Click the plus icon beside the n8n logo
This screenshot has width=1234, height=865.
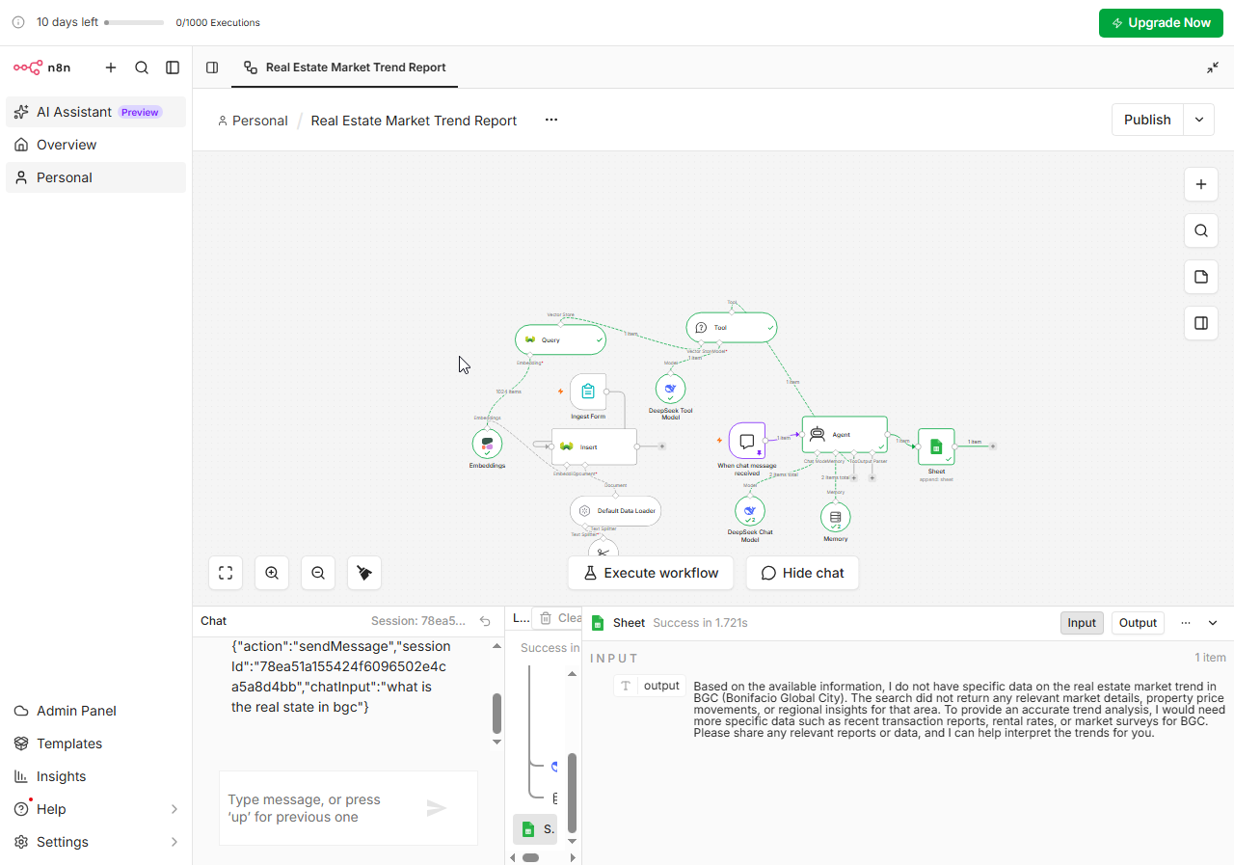click(111, 68)
